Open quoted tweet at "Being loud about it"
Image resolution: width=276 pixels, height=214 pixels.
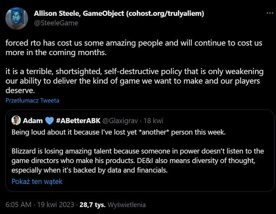[x=119, y=132]
